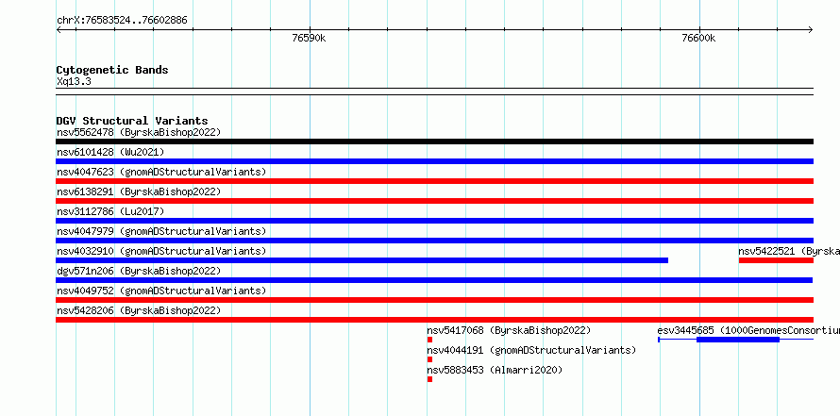Select the short red nsv5422521 bar

[776, 260]
